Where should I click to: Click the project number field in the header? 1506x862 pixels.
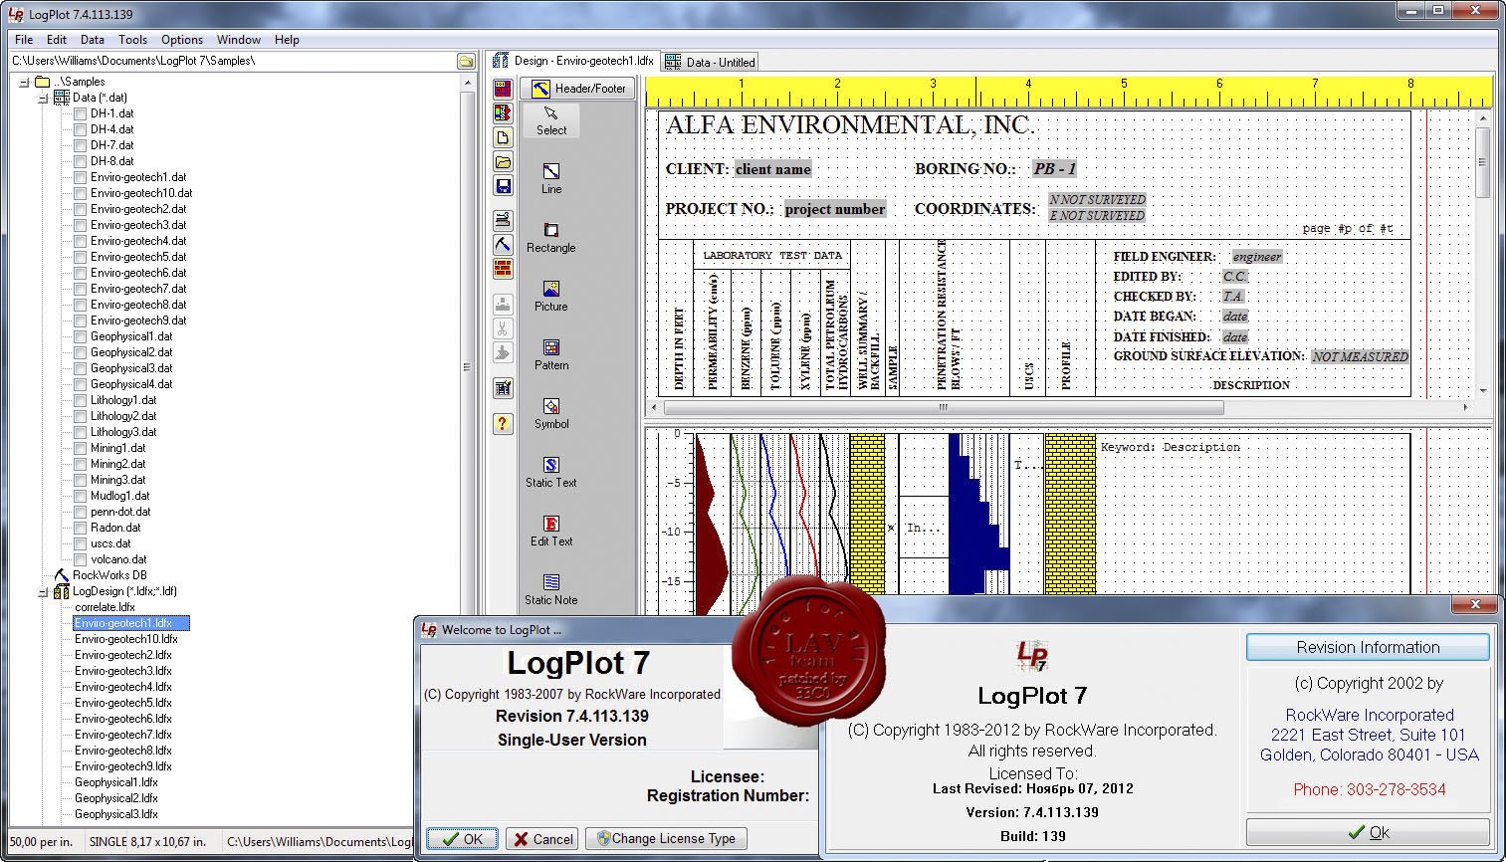834,209
